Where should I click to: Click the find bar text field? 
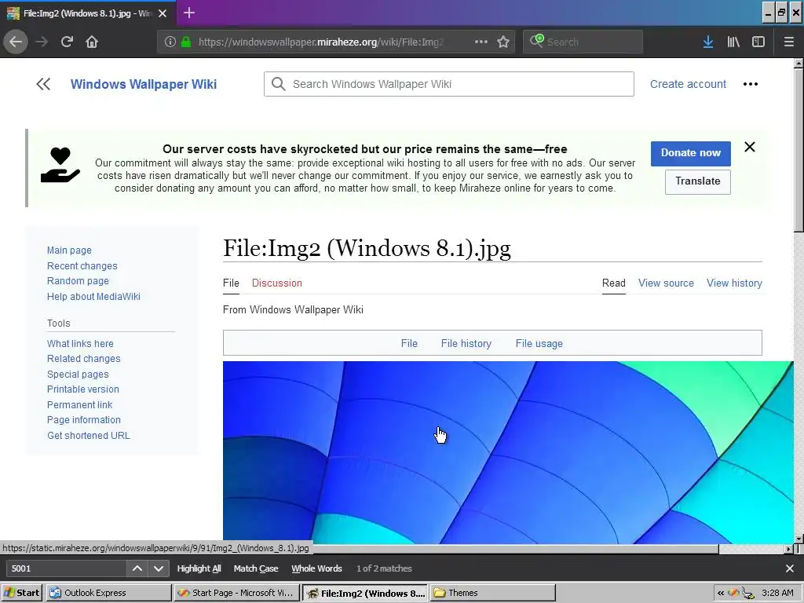(x=66, y=568)
